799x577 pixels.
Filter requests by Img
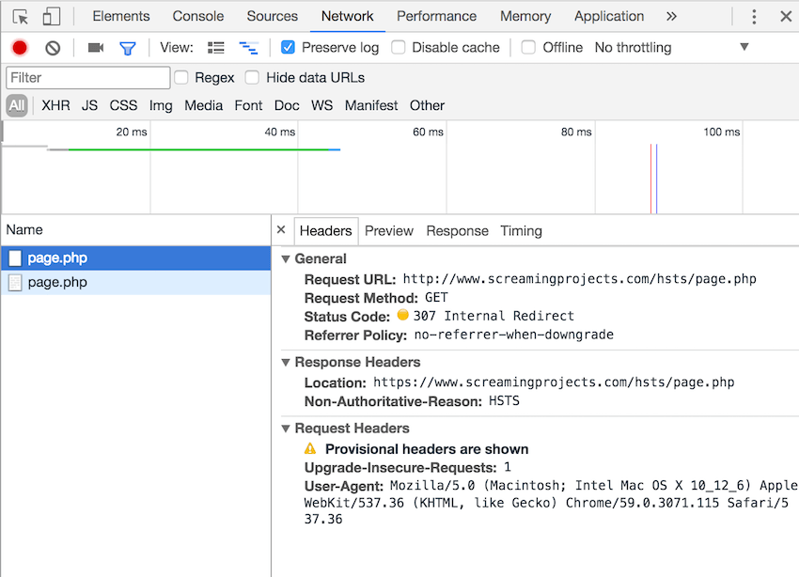pos(161,105)
